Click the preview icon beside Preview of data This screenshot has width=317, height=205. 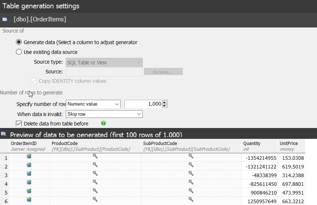click(x=3, y=134)
